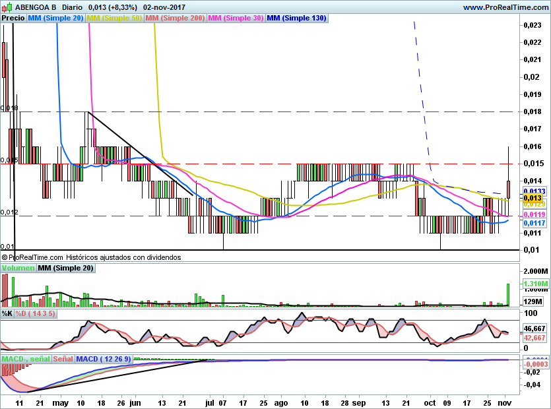Click the MM (Simple 130) indicator label
The width and height of the screenshot is (551, 409).
pos(296,18)
